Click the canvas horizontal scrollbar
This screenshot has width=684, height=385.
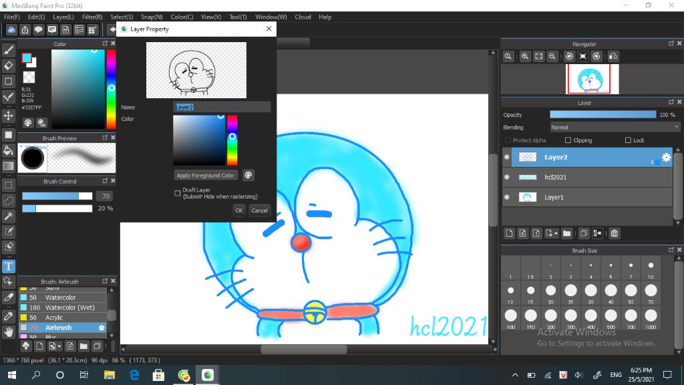pos(304,349)
